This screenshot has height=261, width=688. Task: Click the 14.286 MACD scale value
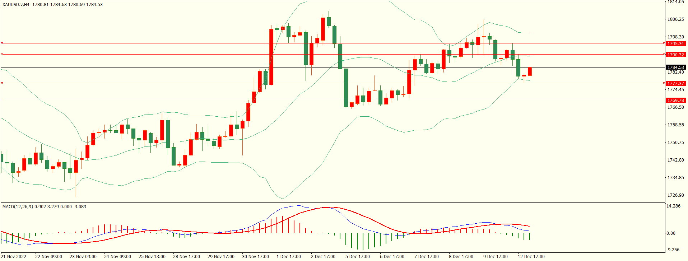point(673,206)
